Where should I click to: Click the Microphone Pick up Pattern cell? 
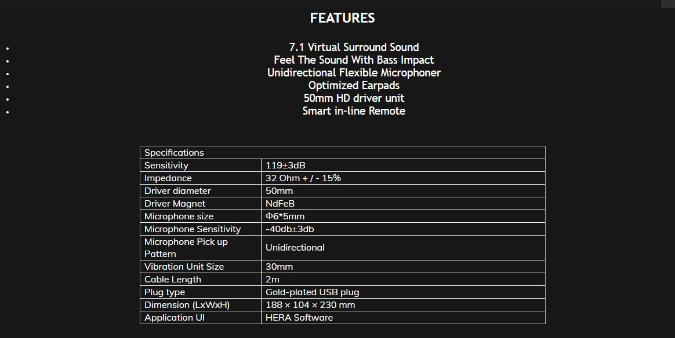(x=201, y=248)
